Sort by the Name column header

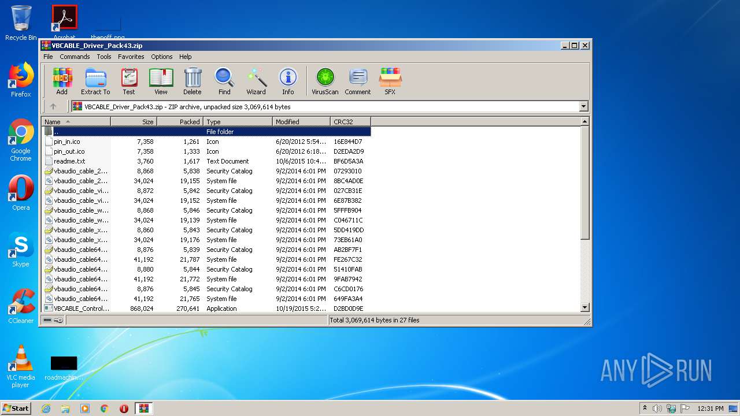76,121
